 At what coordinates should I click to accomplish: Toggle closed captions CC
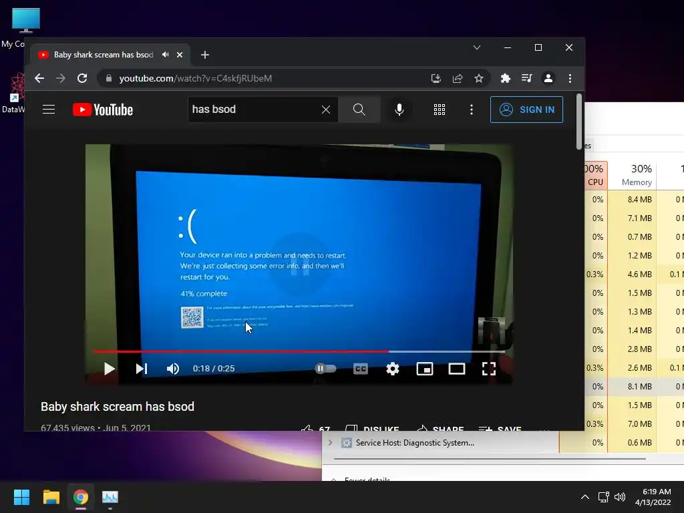pos(360,369)
